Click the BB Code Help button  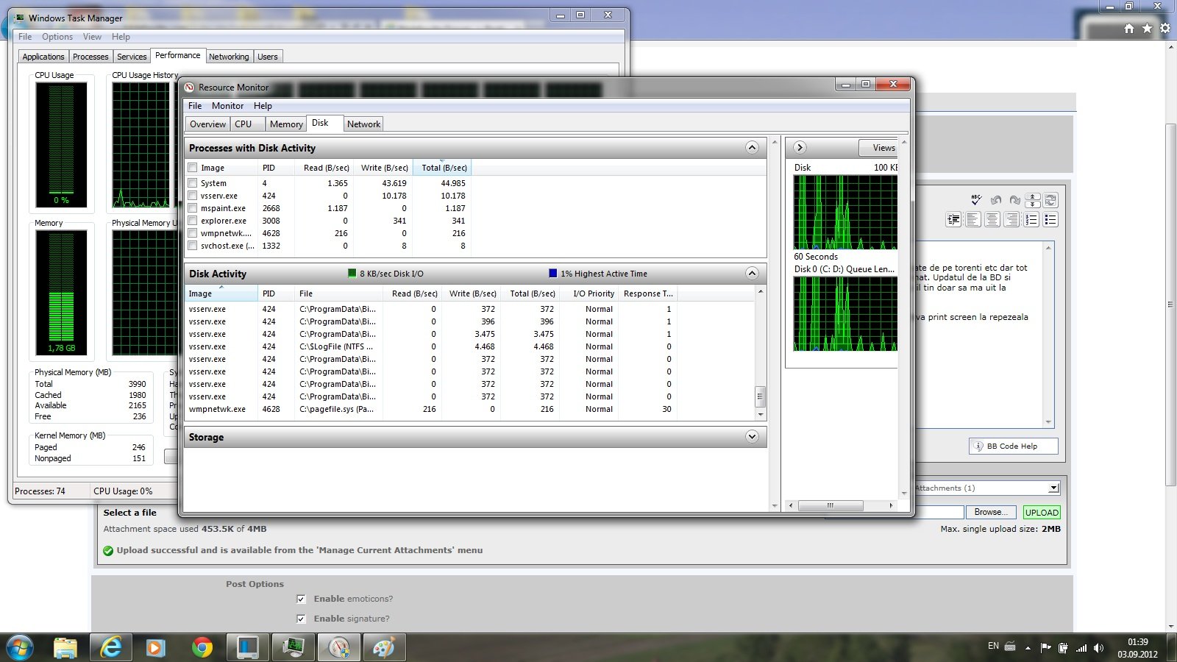[1014, 446]
